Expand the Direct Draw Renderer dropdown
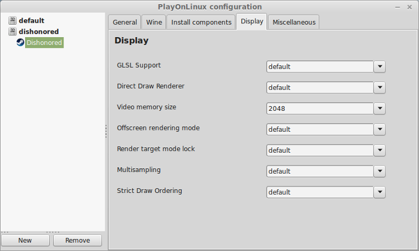The width and height of the screenshot is (419, 251). (x=379, y=87)
